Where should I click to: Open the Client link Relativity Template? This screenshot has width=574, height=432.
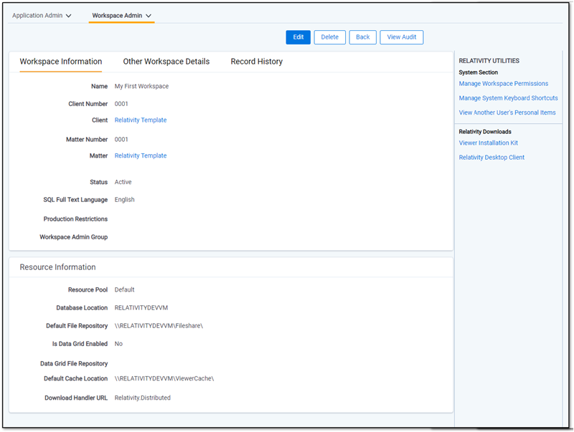(x=141, y=120)
